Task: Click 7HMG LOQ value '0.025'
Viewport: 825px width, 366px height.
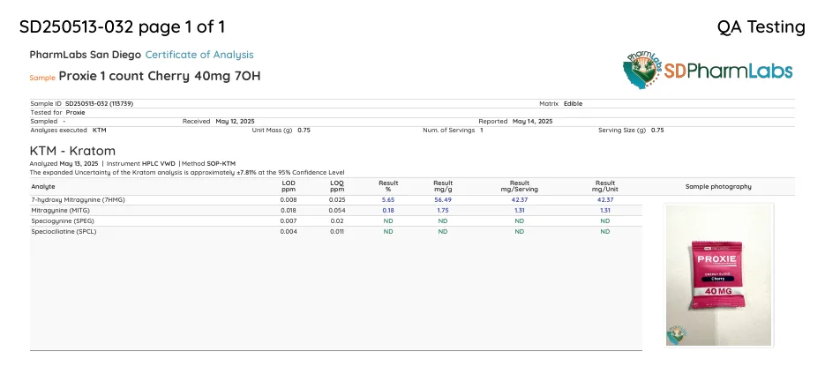Action: pyautogui.click(x=337, y=200)
